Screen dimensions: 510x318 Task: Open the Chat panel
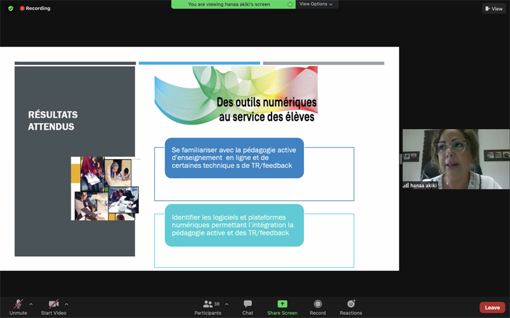(x=247, y=304)
